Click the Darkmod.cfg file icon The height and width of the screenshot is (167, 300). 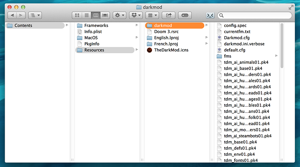tap(219, 38)
